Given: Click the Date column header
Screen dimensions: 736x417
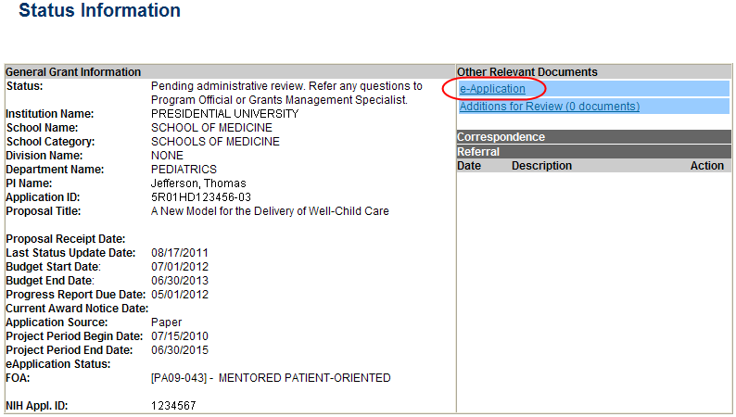Looking at the screenshot, I should coord(469,166).
